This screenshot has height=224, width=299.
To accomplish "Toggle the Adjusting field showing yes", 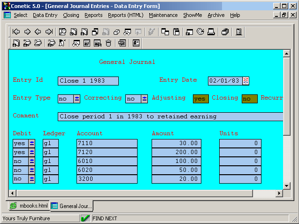I will (x=200, y=99).
